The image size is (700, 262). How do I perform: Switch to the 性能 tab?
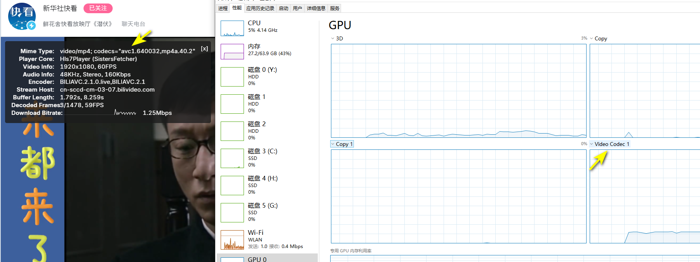pos(237,8)
